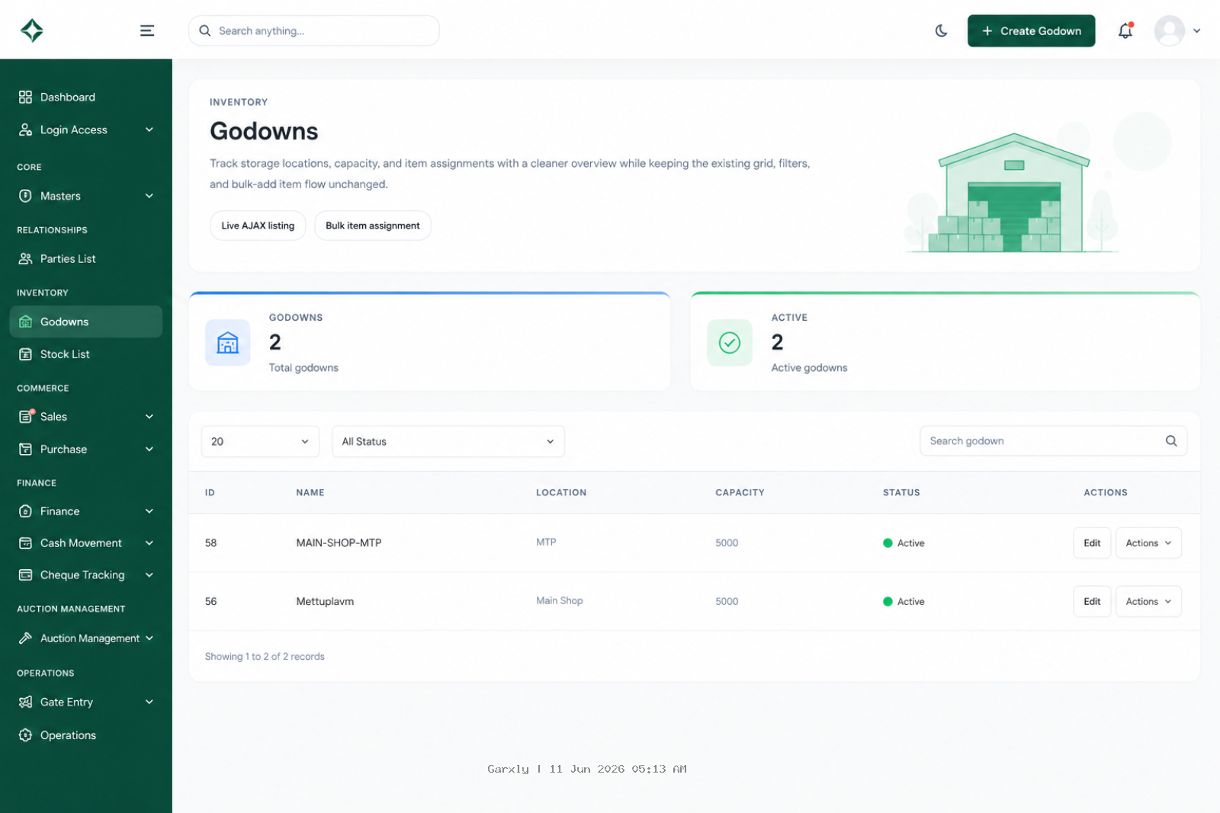1220x813 pixels.
Task: Click the Mettuplavm name cell
Action: [325, 601]
